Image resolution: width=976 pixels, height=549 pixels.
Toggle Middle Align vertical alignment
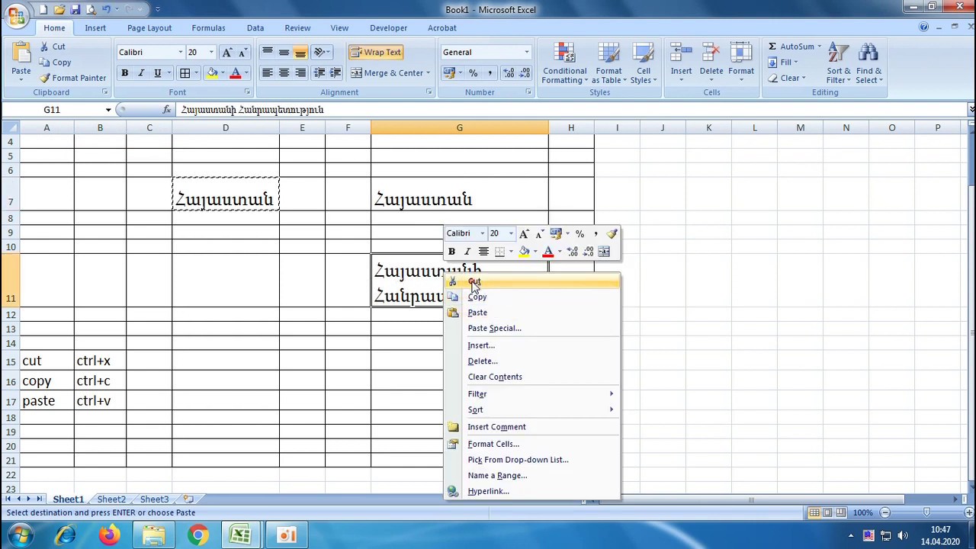tap(284, 52)
